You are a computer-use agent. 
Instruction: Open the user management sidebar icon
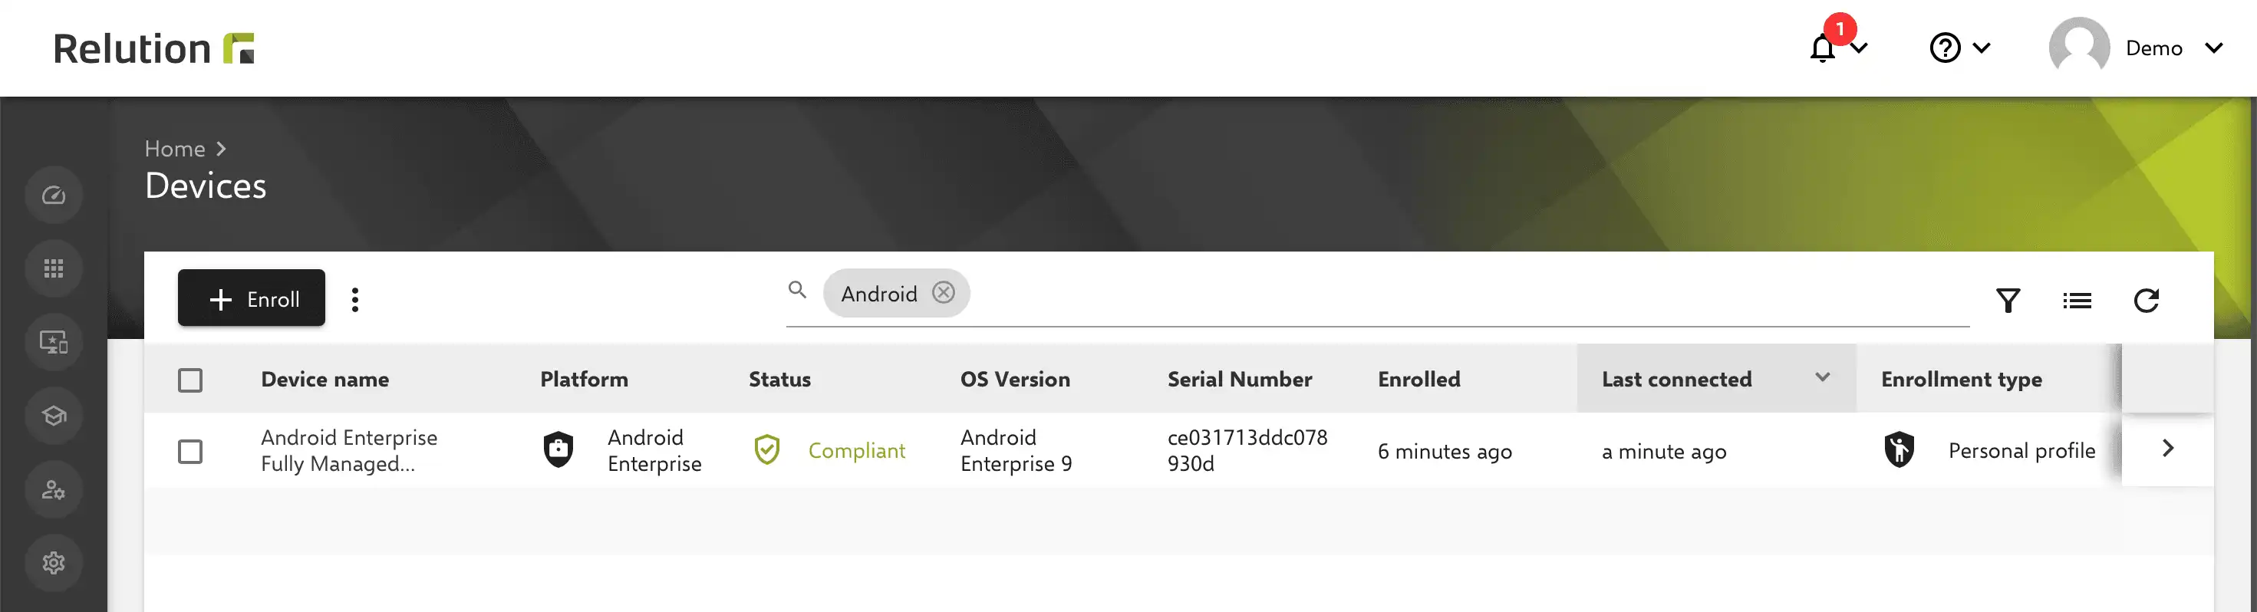click(54, 489)
